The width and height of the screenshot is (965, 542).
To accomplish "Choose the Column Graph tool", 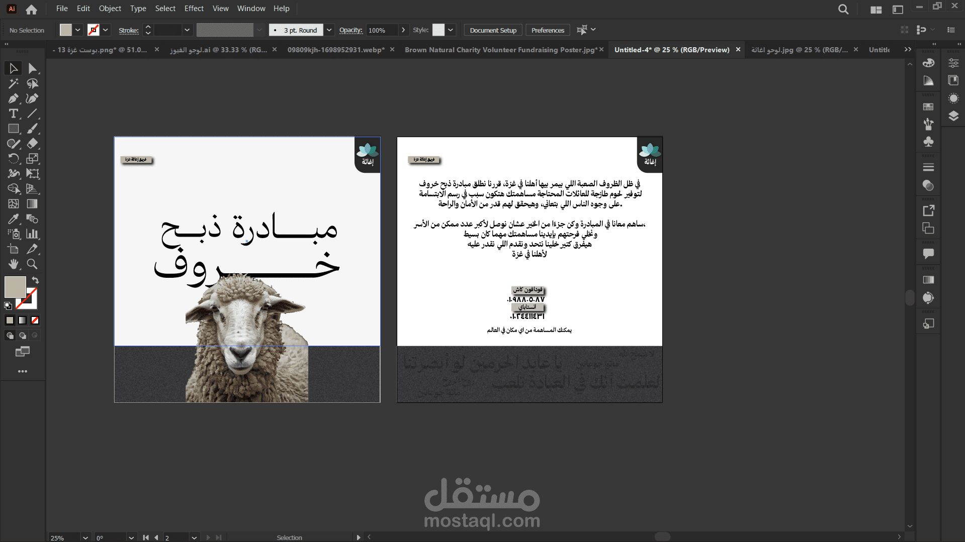I will (33, 234).
